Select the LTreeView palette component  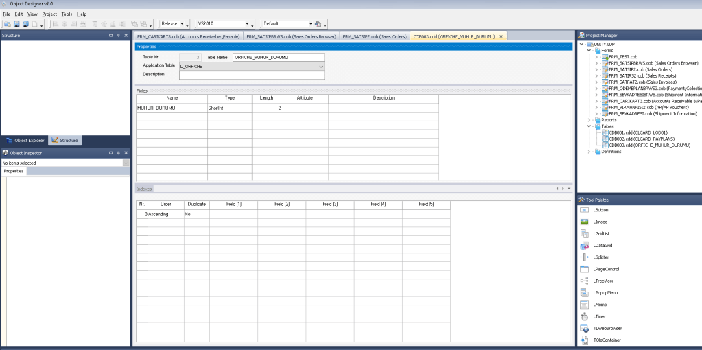[602, 281]
